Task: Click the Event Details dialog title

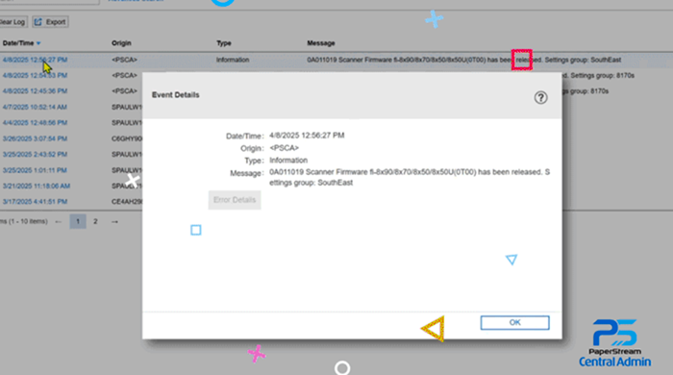Action: pyautogui.click(x=176, y=95)
